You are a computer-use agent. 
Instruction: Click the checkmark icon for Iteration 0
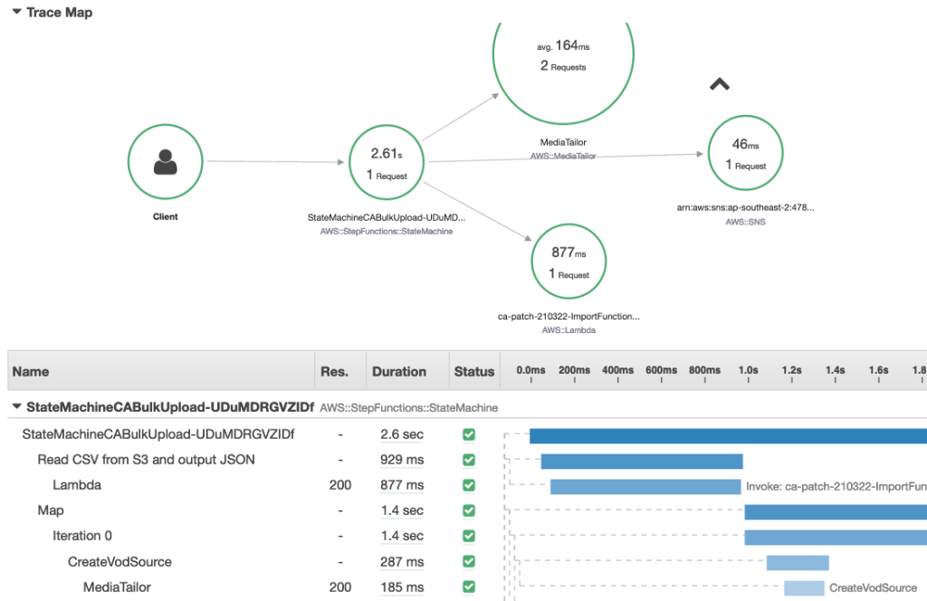click(x=469, y=536)
